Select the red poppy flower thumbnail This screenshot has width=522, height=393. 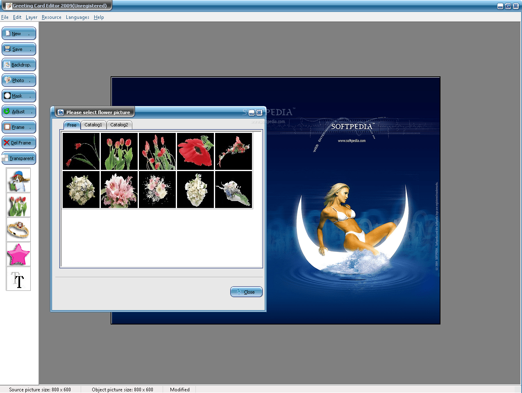(x=195, y=151)
